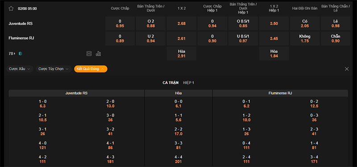Bet odd goals Lẻ at 0.98
357x167 pixels.
[x=336, y=24]
